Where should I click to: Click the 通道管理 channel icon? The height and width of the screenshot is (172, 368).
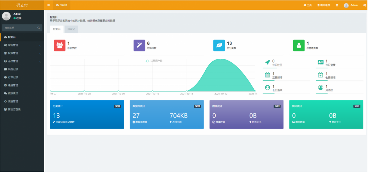tap(5, 85)
